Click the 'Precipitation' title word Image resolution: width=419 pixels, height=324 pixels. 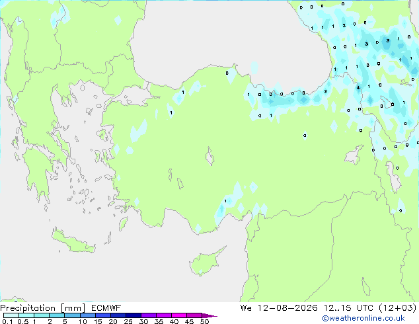coord(28,308)
